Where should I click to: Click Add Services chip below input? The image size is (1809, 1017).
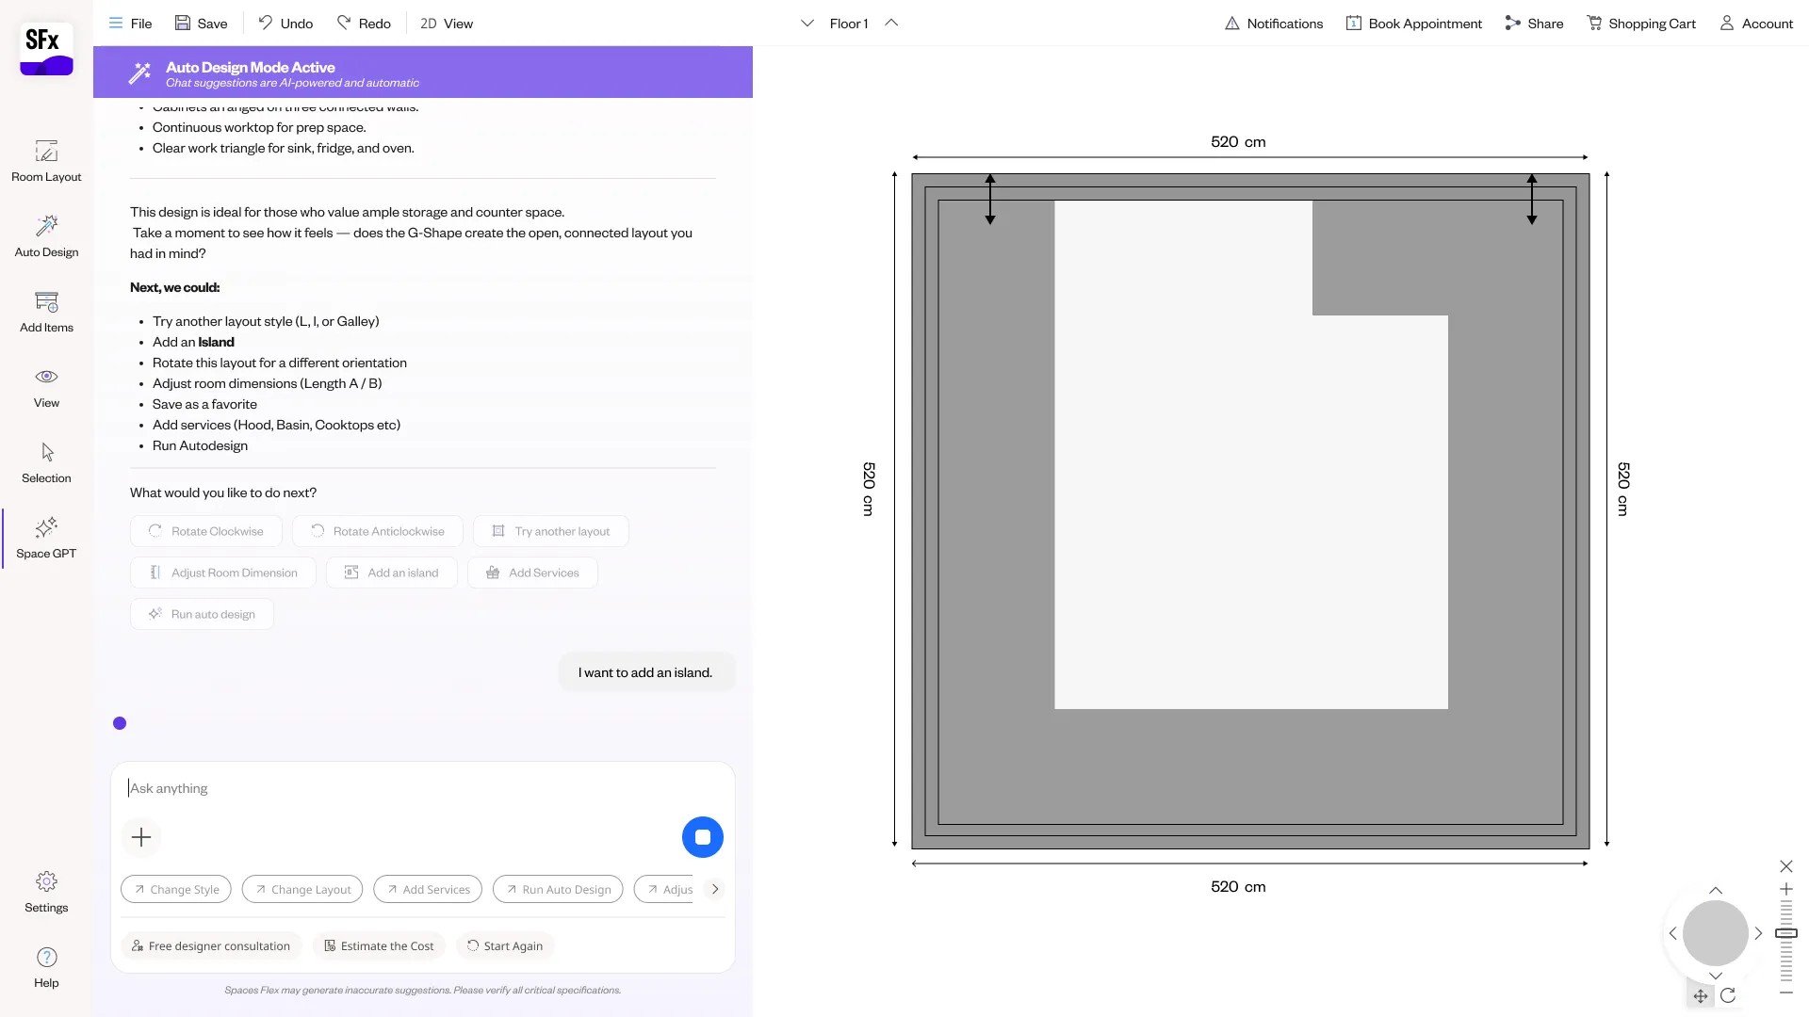(428, 889)
